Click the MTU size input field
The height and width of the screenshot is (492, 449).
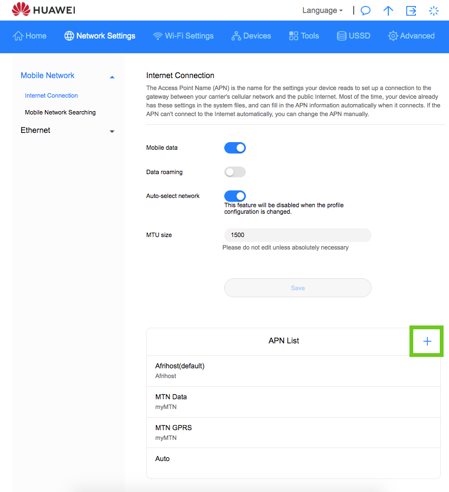(297, 235)
